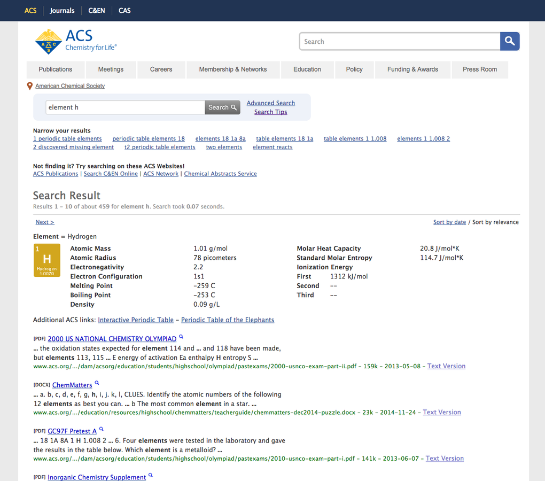545x481 pixels.
Task: Click the location pin breadcrumb icon
Action: [30, 86]
